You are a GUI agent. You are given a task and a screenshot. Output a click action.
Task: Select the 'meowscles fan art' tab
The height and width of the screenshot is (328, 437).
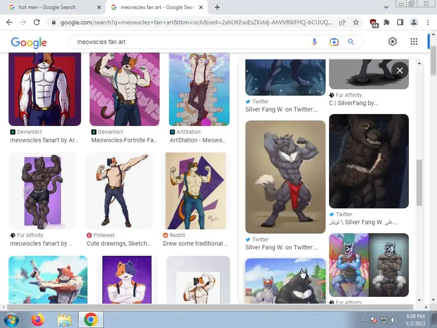[x=156, y=7]
